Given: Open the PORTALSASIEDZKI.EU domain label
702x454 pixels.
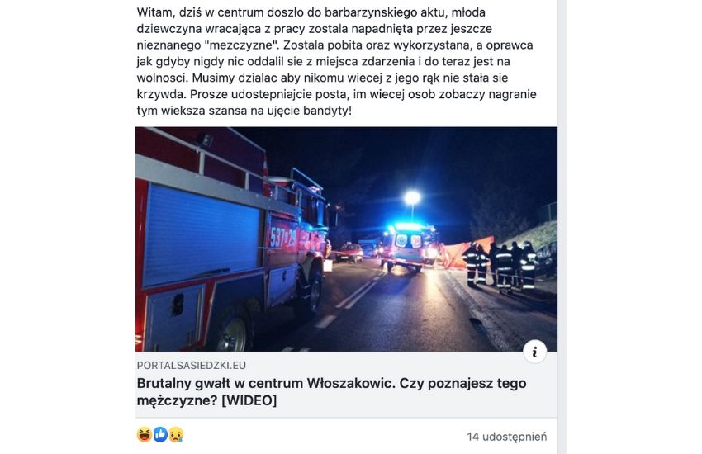Looking at the screenshot, I should pyautogui.click(x=191, y=366).
